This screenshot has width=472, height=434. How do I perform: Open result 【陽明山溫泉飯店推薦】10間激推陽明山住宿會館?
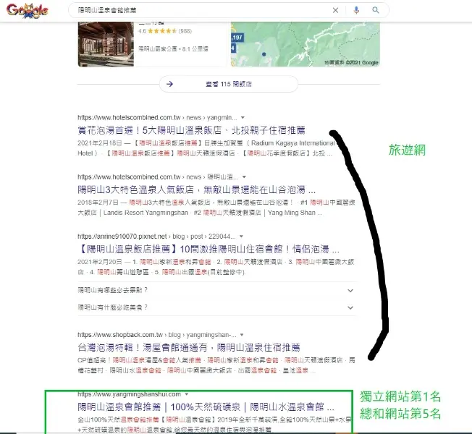pos(208,249)
